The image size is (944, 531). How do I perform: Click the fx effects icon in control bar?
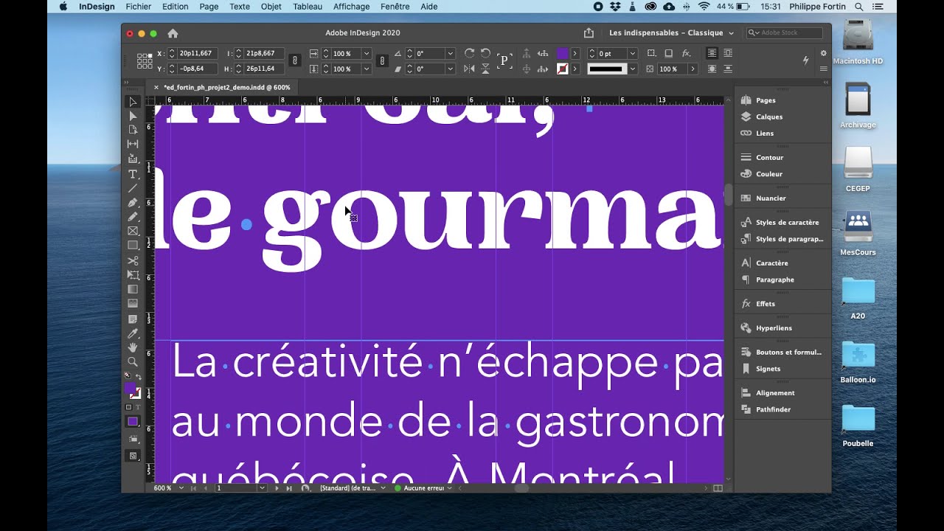(x=686, y=53)
